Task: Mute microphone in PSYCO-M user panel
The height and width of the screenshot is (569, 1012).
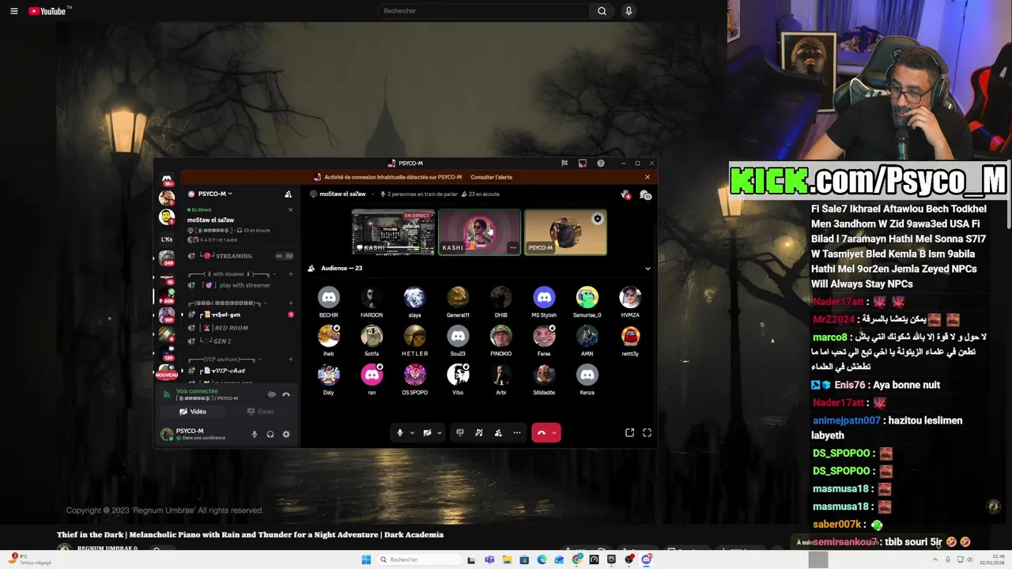Action: (x=255, y=434)
